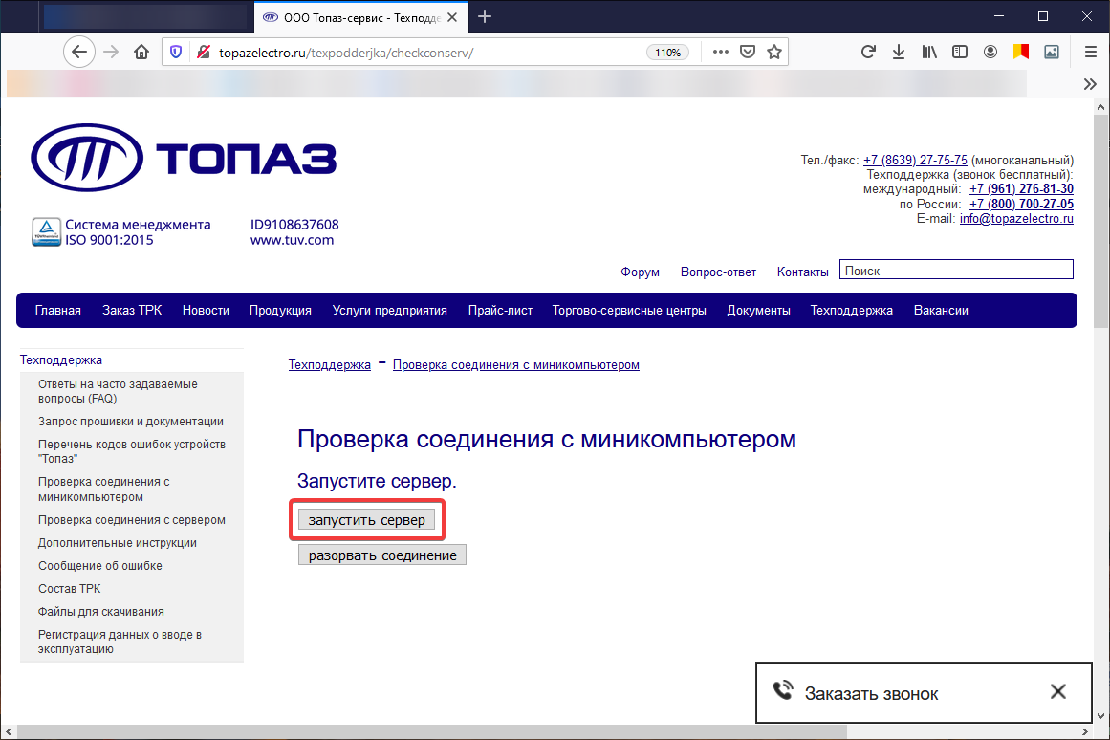Open the Firefox hamburger menu

pyautogui.click(x=1091, y=52)
